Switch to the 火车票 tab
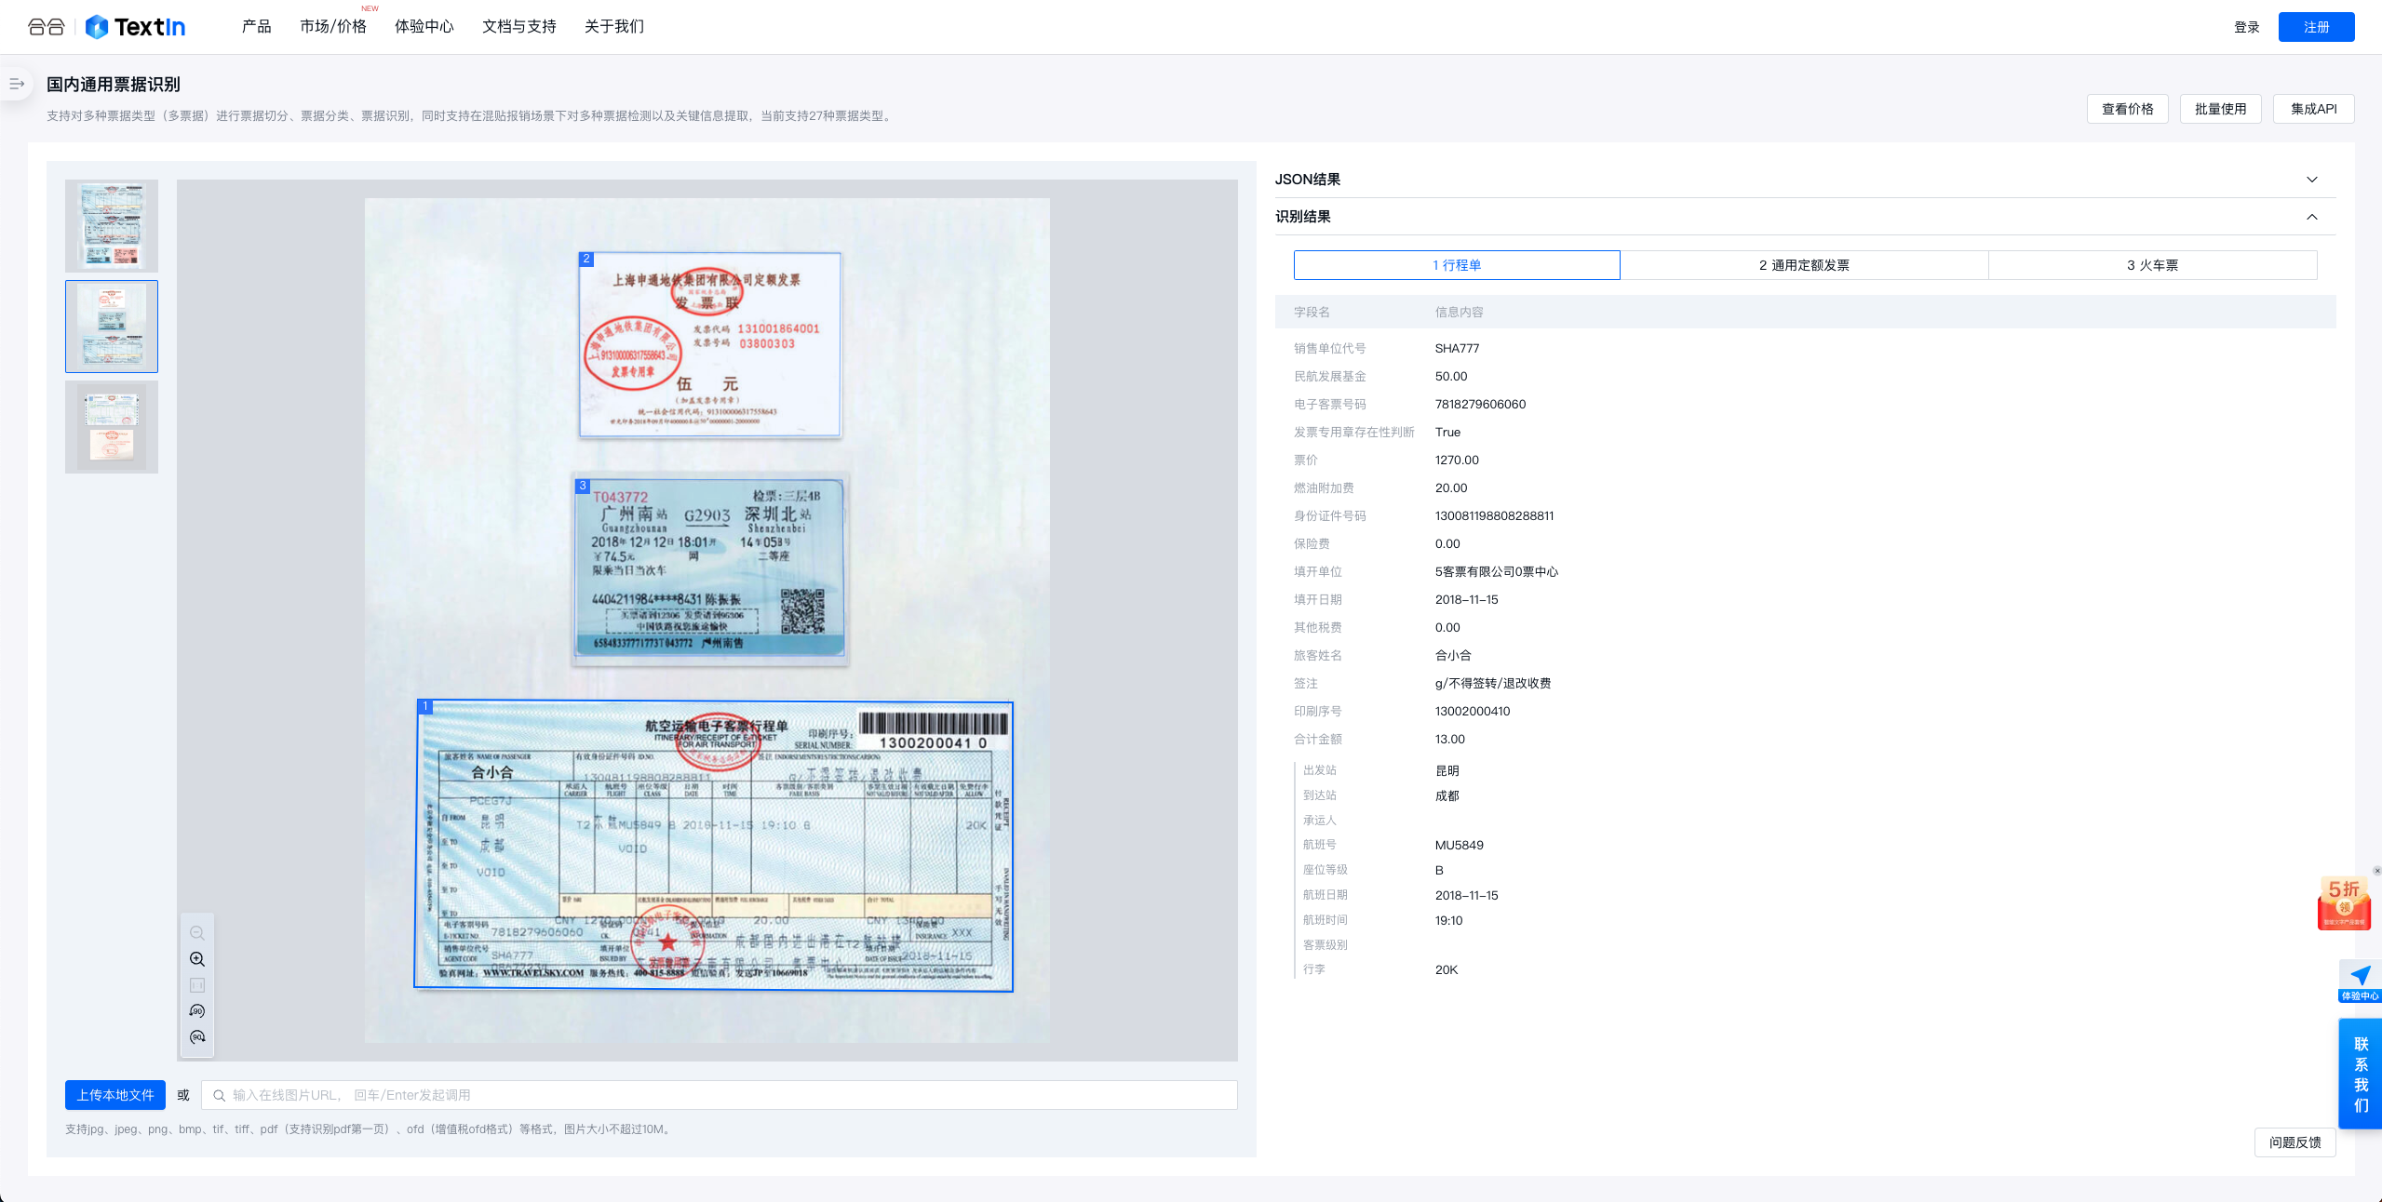Image resolution: width=2382 pixels, height=1202 pixels. 2152,265
